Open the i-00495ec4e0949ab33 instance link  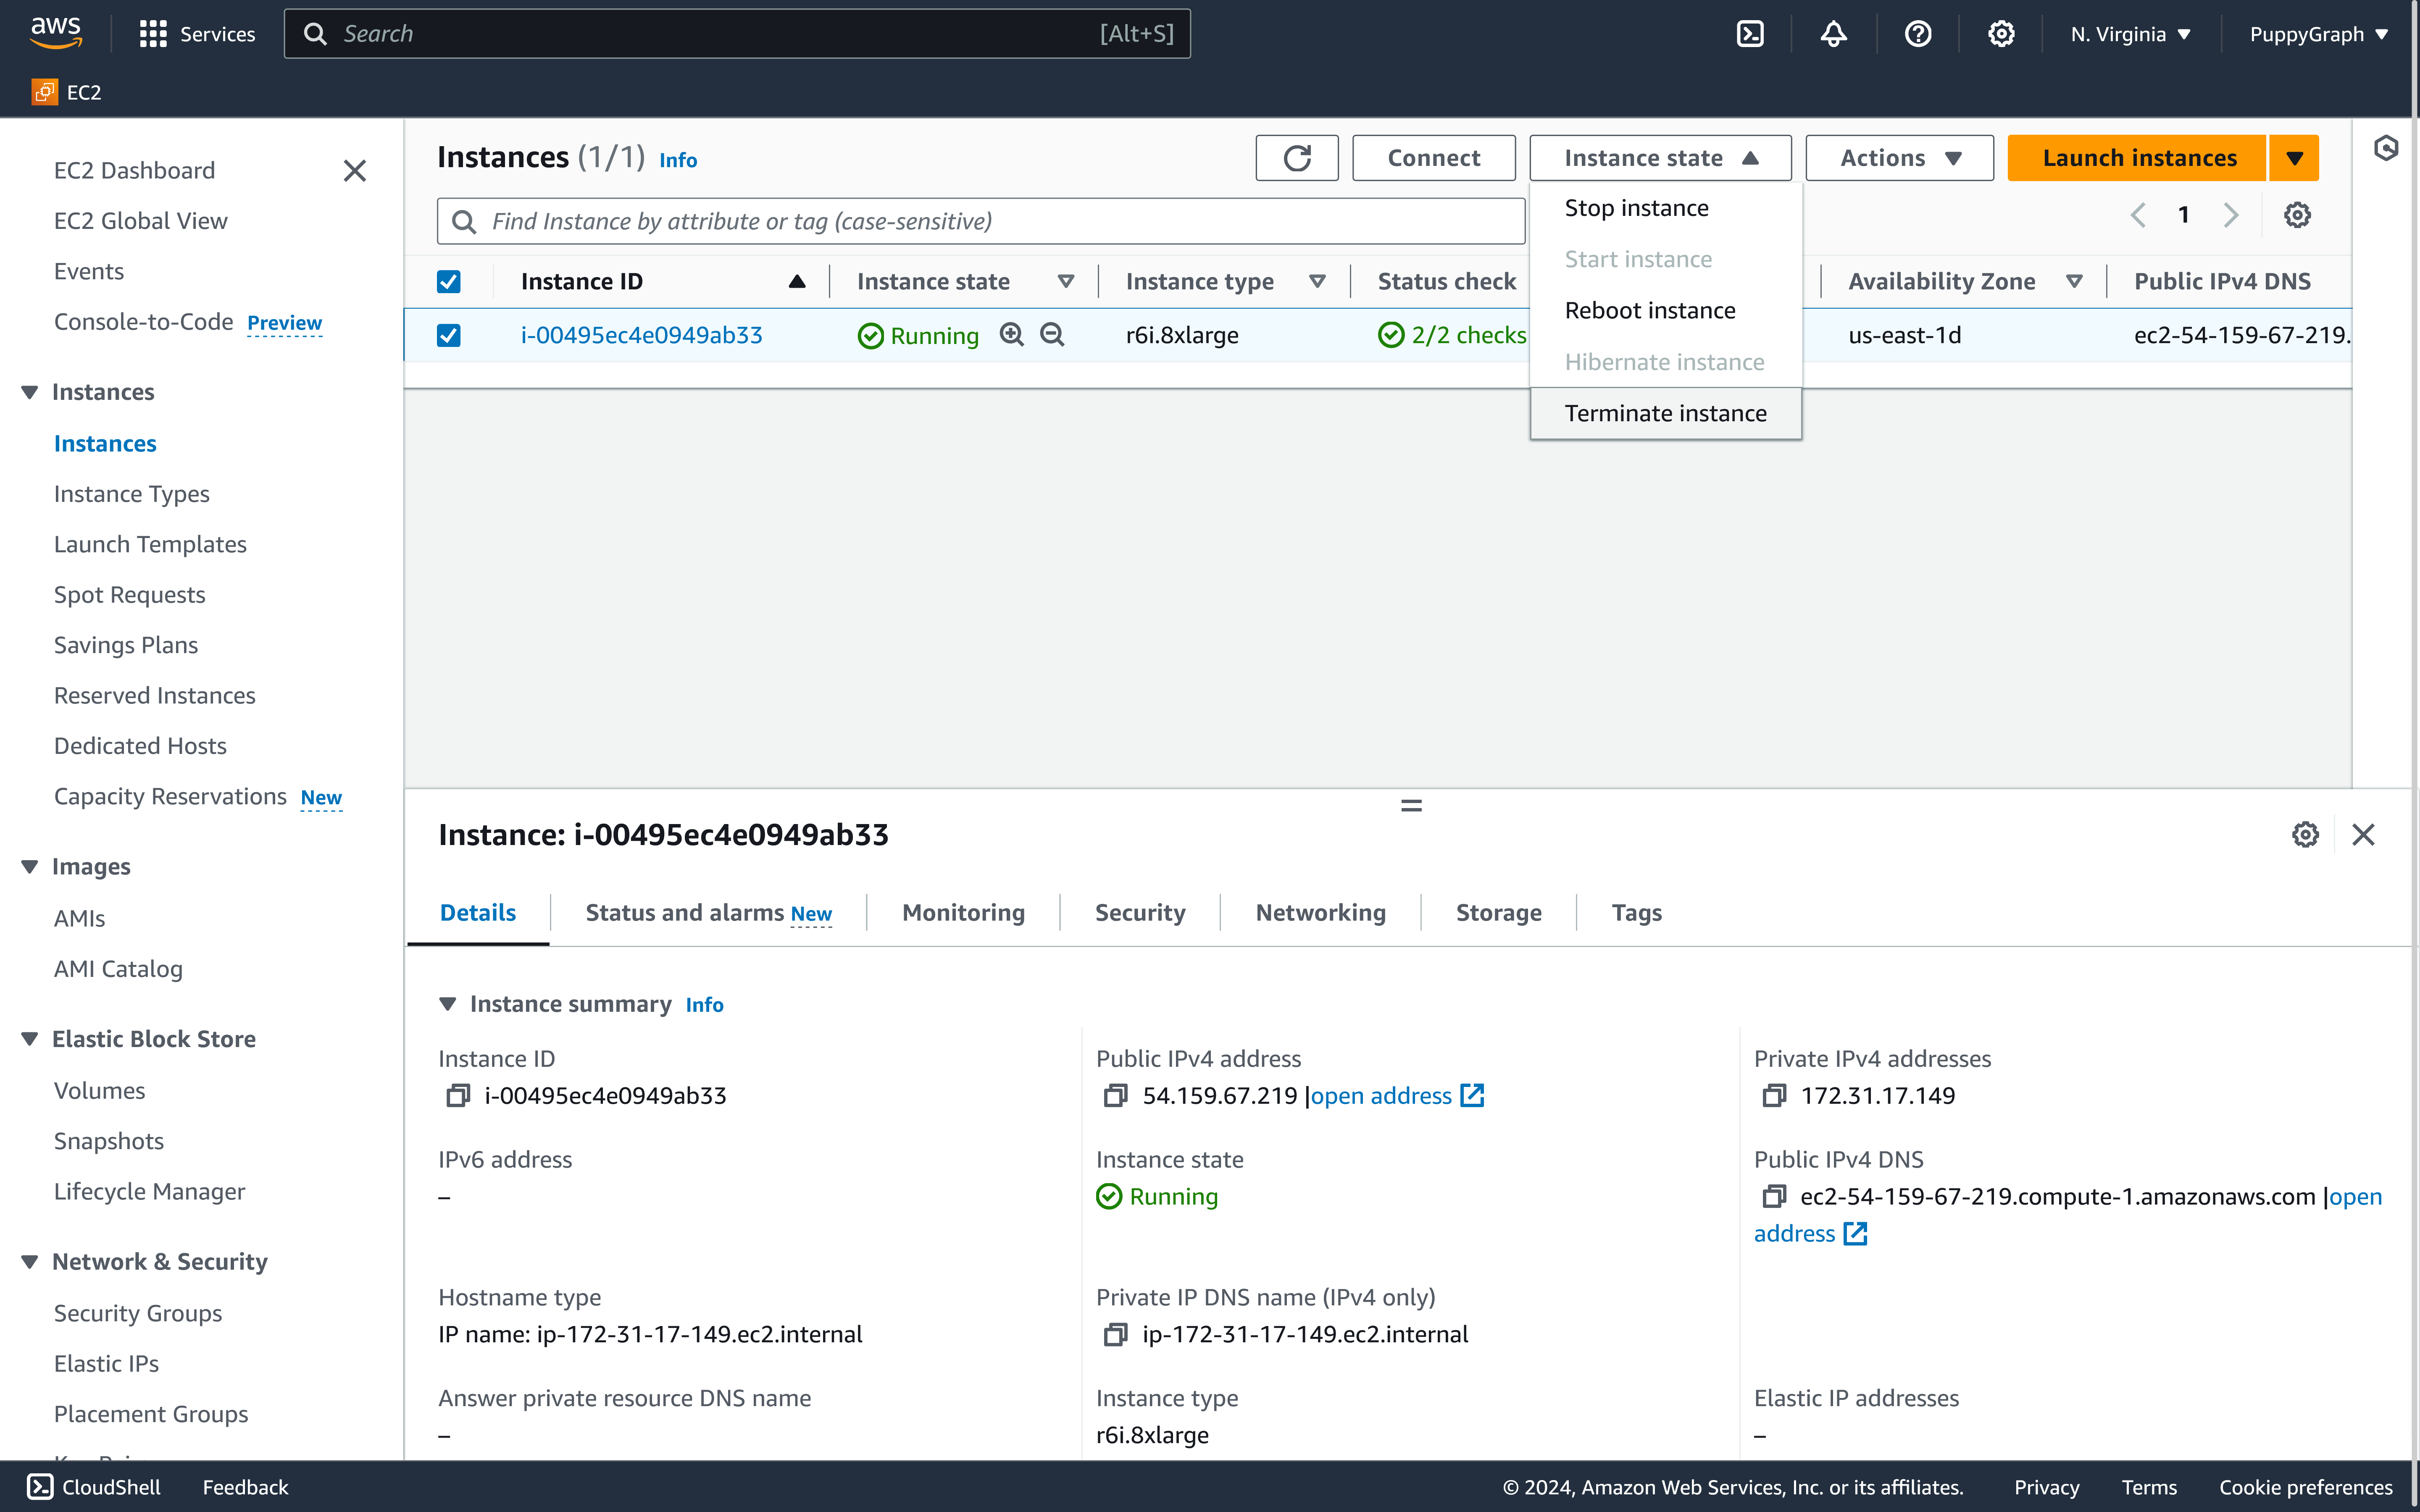[x=641, y=335]
